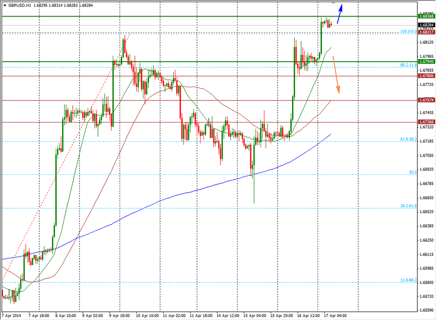Click the 100.0-0.0 Fibonacci level label
Screen dimensions: 436x320
tap(408, 31)
